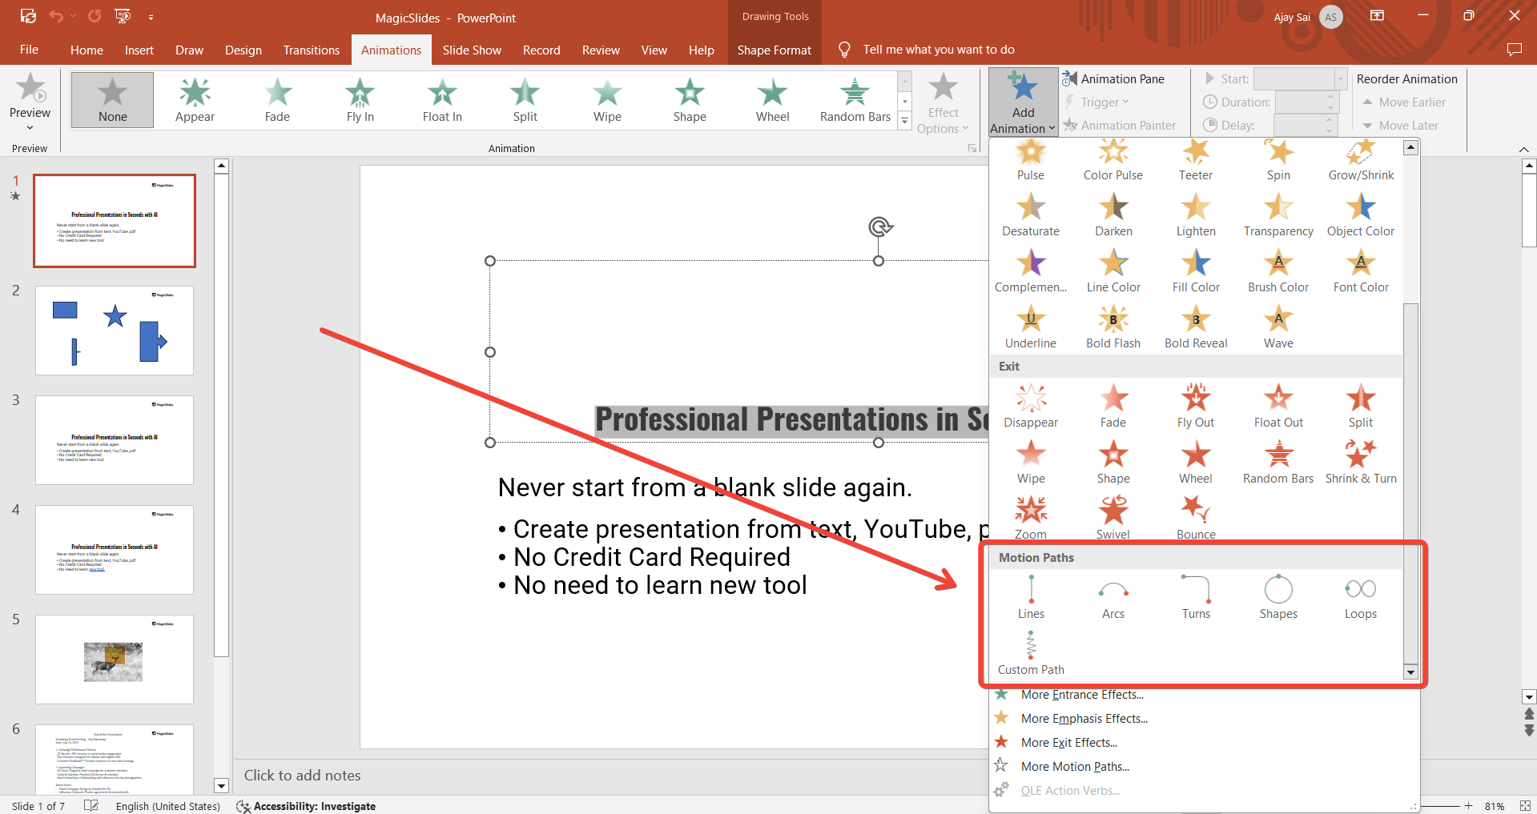
Task: Click More Entrance Effects option
Action: (x=1081, y=695)
